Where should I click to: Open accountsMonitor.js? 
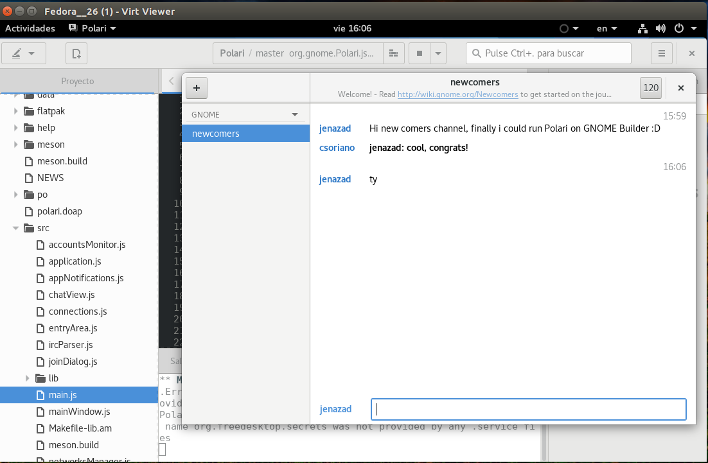click(87, 245)
